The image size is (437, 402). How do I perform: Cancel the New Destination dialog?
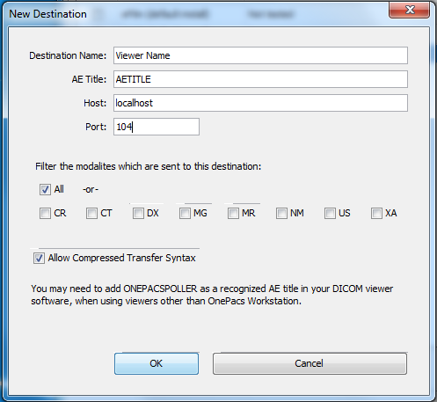point(310,363)
